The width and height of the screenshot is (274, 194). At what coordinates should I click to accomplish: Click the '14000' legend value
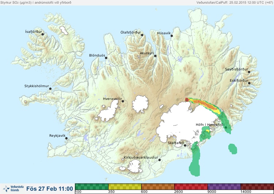[246, 192]
